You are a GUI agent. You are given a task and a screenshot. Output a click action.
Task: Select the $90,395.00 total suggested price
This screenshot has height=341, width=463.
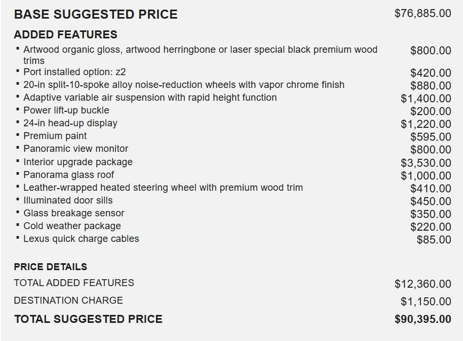click(x=423, y=319)
